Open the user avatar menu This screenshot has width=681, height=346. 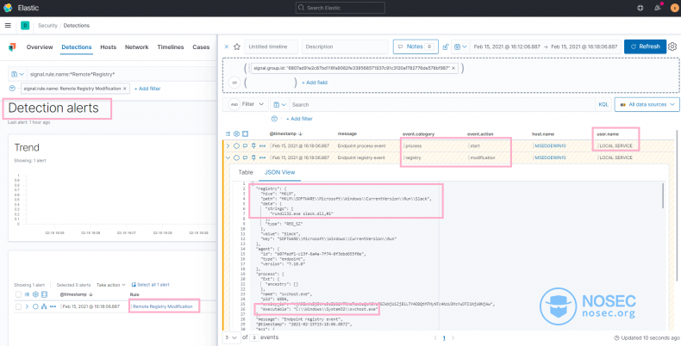coord(674,8)
